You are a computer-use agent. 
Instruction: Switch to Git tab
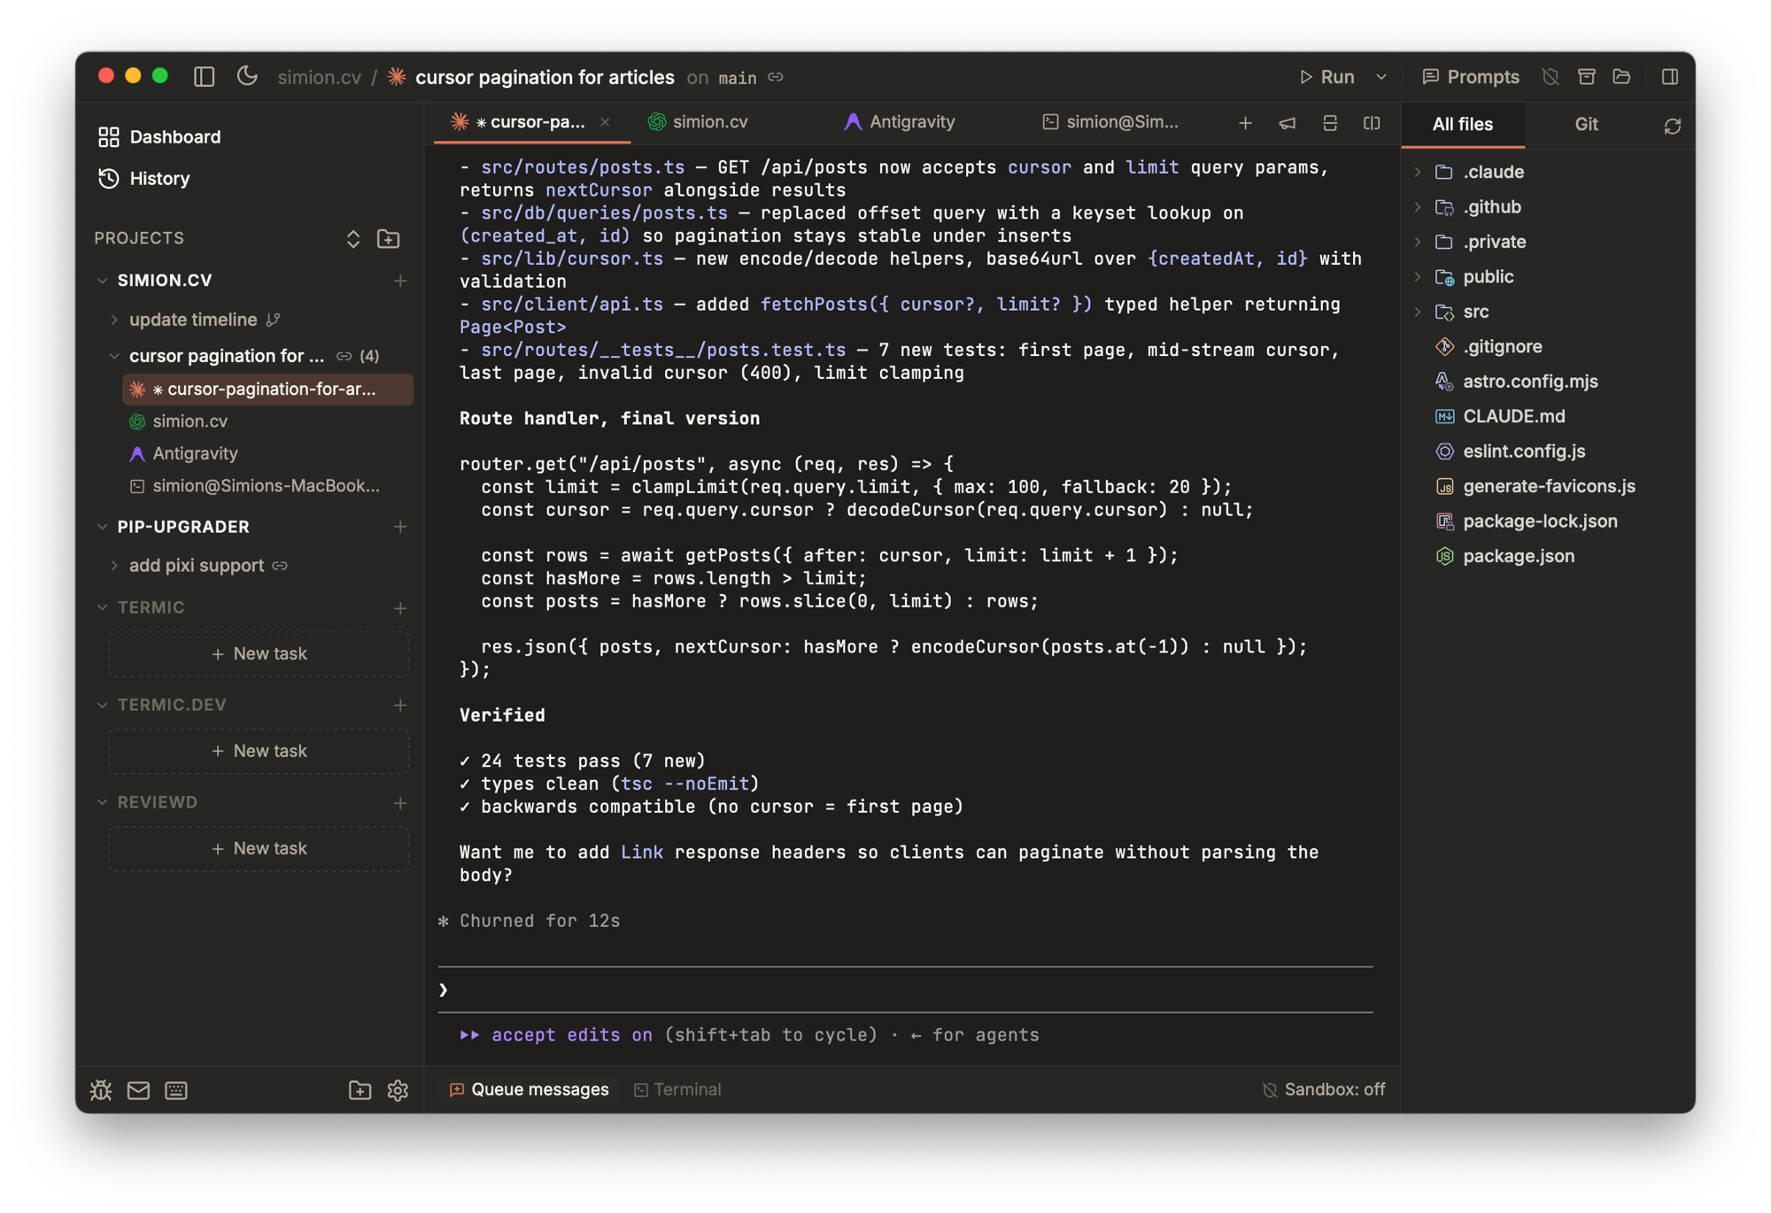(1586, 124)
